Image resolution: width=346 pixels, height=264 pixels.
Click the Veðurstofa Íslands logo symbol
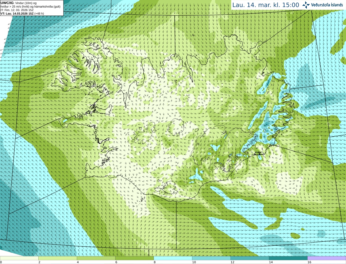tap(306, 5)
